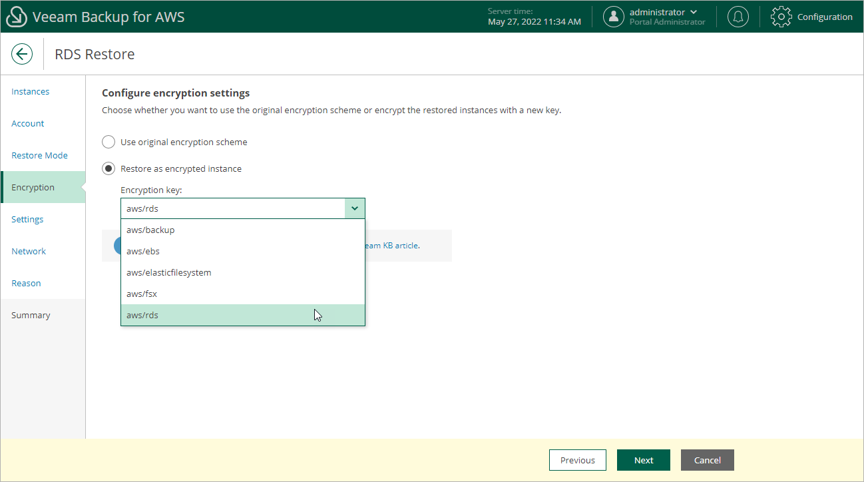Choose aws/elasticfilesystem from the key list

pyautogui.click(x=243, y=272)
